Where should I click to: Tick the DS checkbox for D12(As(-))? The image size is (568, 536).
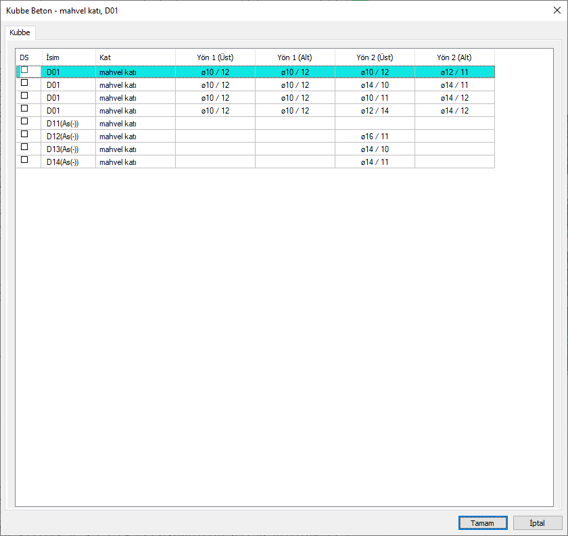coord(24,134)
